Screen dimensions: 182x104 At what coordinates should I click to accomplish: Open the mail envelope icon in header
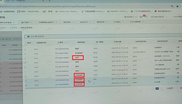(x=141, y=17)
